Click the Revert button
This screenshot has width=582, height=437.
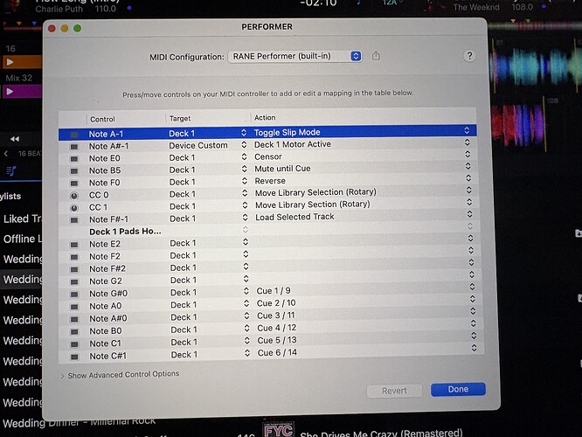pos(394,391)
